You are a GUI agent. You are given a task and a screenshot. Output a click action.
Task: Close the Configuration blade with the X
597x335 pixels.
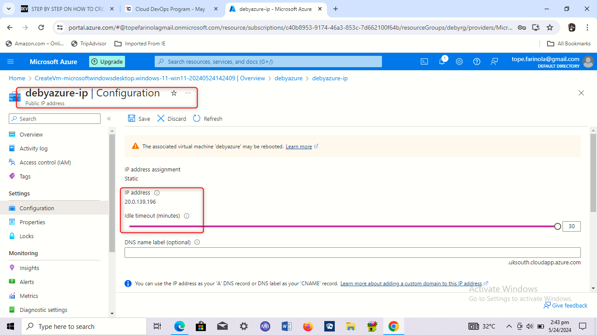point(581,93)
